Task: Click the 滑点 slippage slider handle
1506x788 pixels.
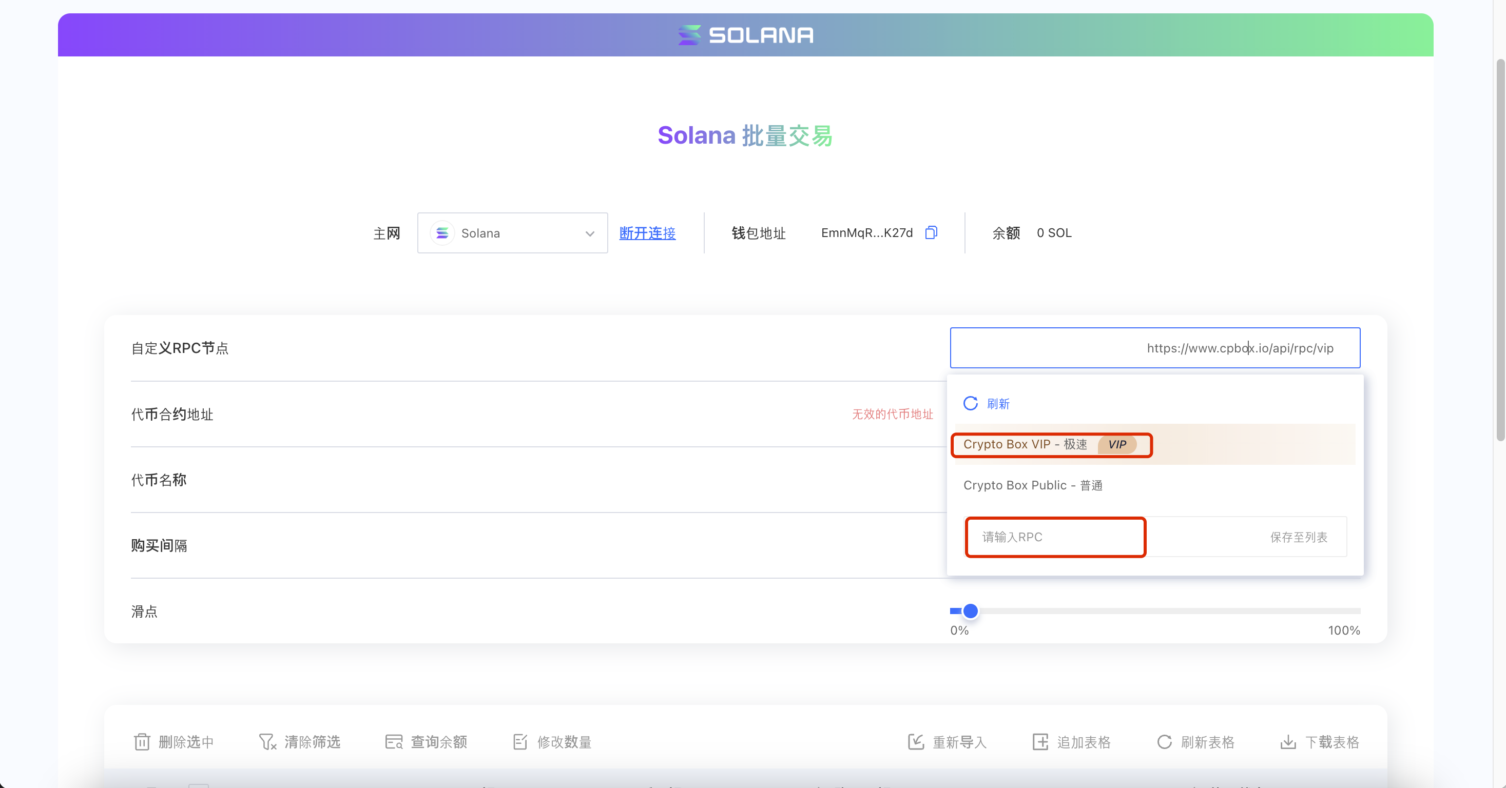Action: [x=971, y=610]
